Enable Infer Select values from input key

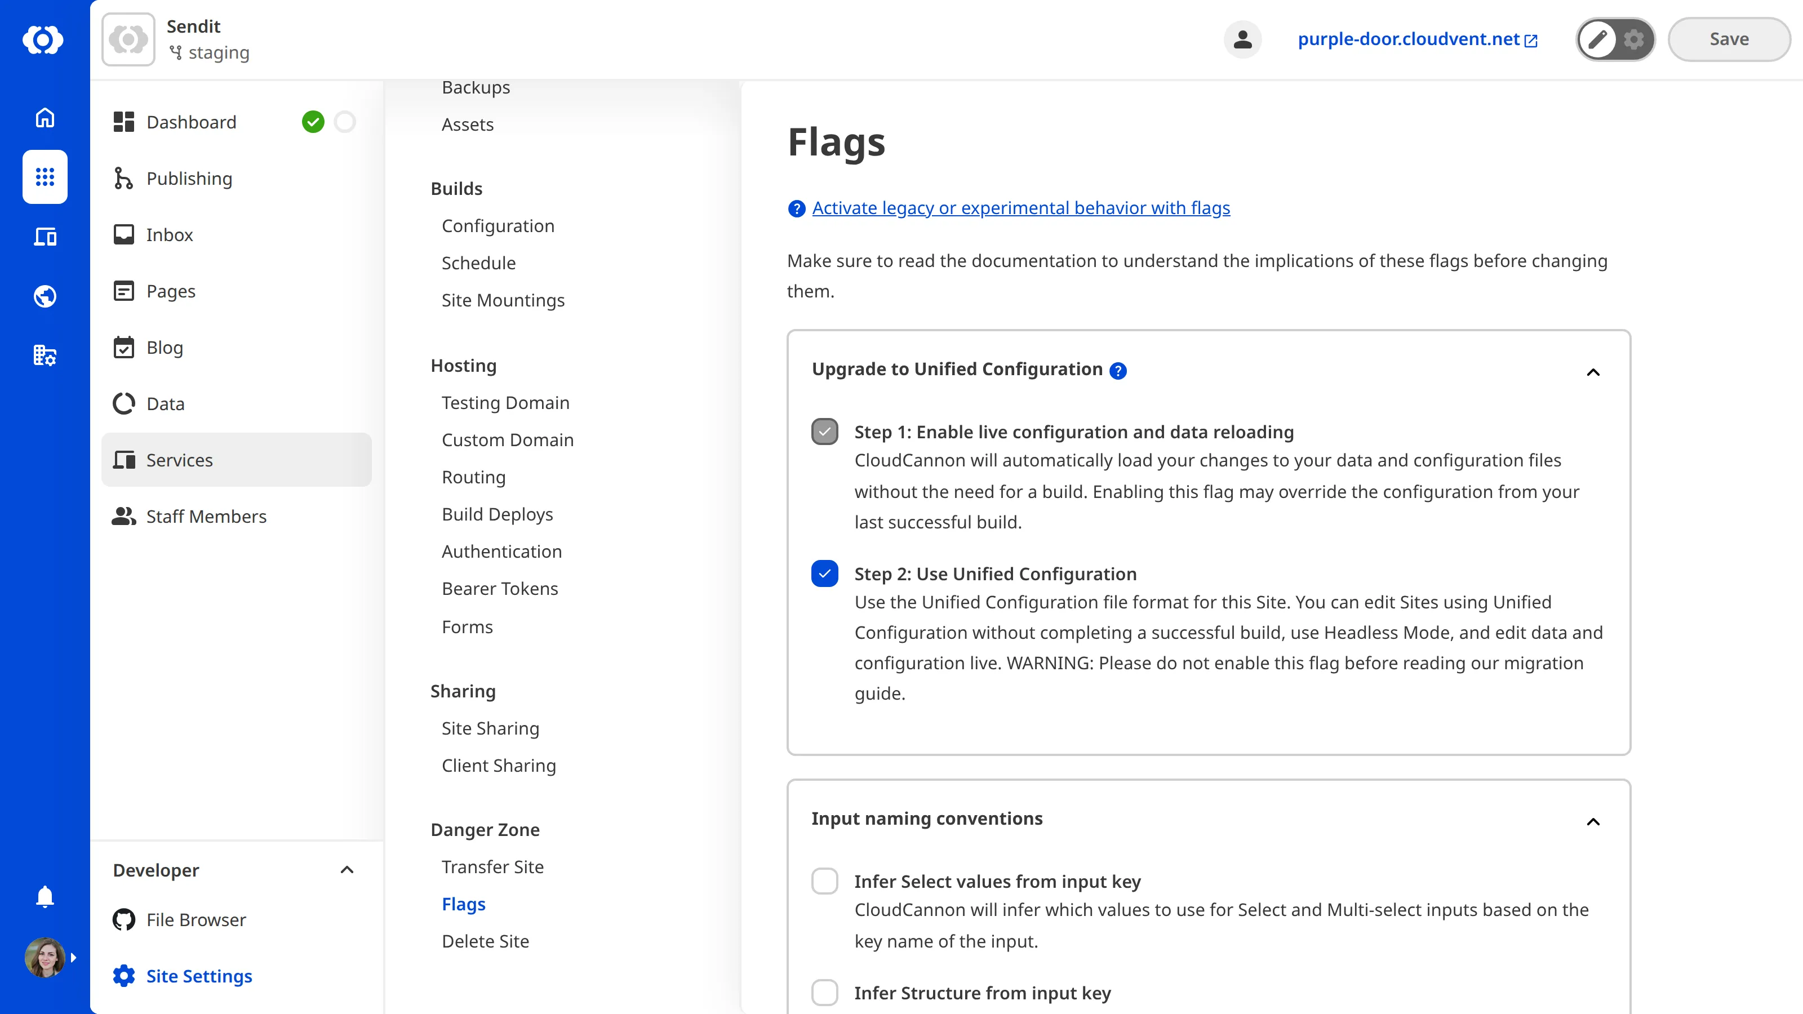click(x=824, y=881)
